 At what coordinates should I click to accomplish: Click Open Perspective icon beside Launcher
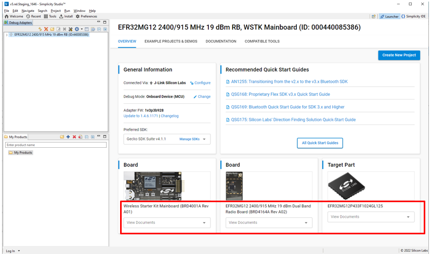373,17
